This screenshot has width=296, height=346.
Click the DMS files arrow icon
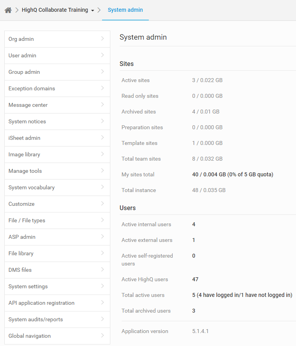pyautogui.click(x=102, y=269)
